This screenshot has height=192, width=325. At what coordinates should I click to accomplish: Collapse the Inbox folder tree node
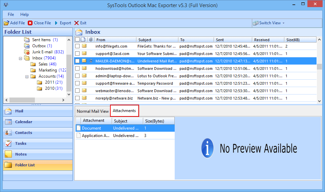click(20, 58)
